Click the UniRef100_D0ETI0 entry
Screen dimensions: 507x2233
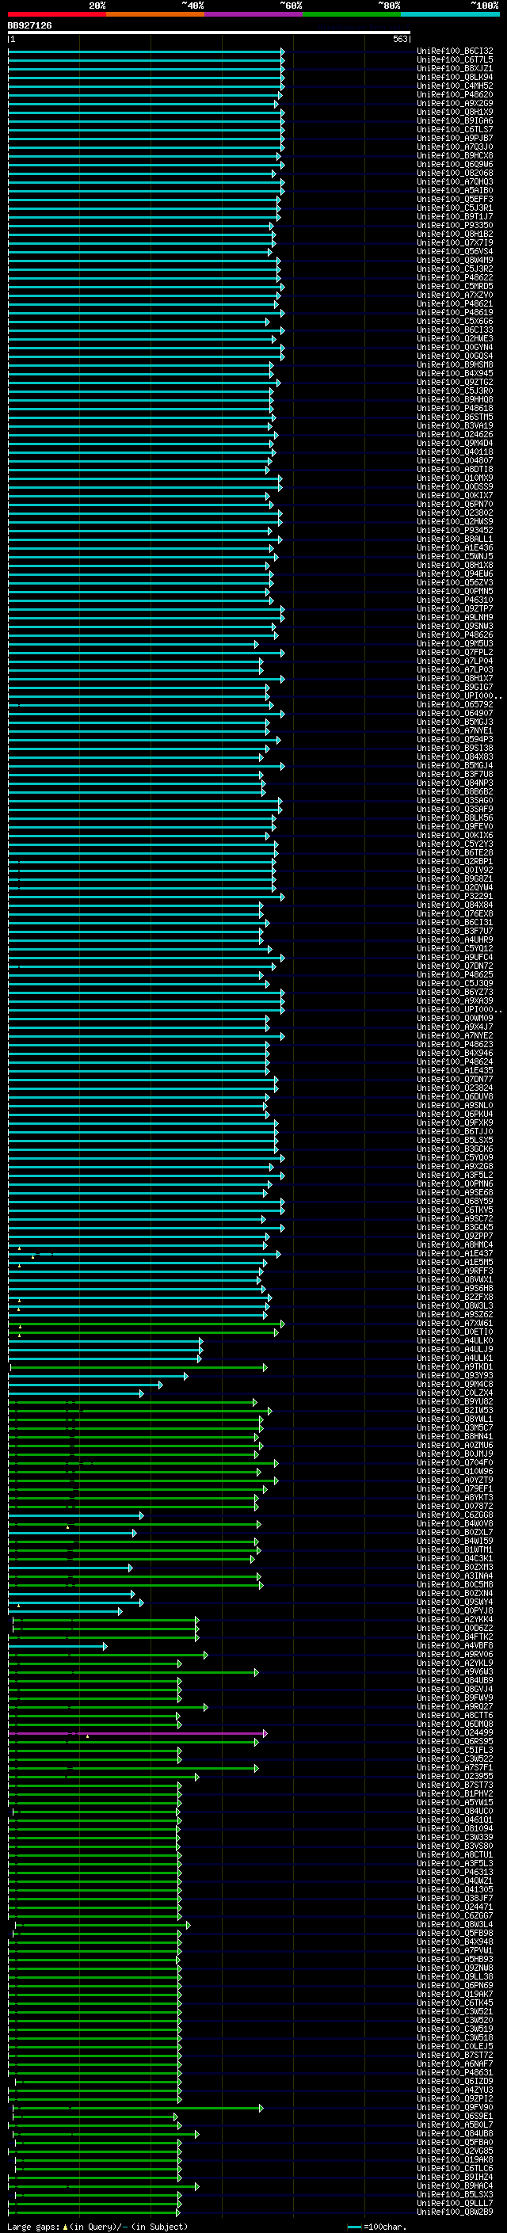[x=455, y=1332]
